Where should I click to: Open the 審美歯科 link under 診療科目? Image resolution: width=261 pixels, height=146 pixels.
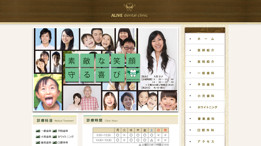pos(46,143)
